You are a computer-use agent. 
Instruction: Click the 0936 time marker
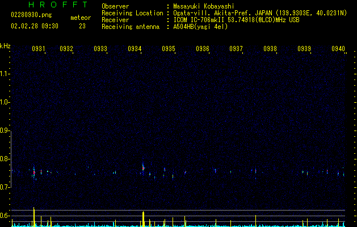pyautogui.click(x=203, y=49)
